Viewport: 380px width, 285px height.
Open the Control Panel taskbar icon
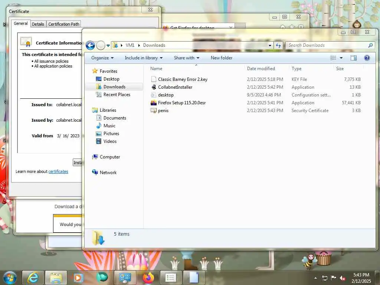125,278
